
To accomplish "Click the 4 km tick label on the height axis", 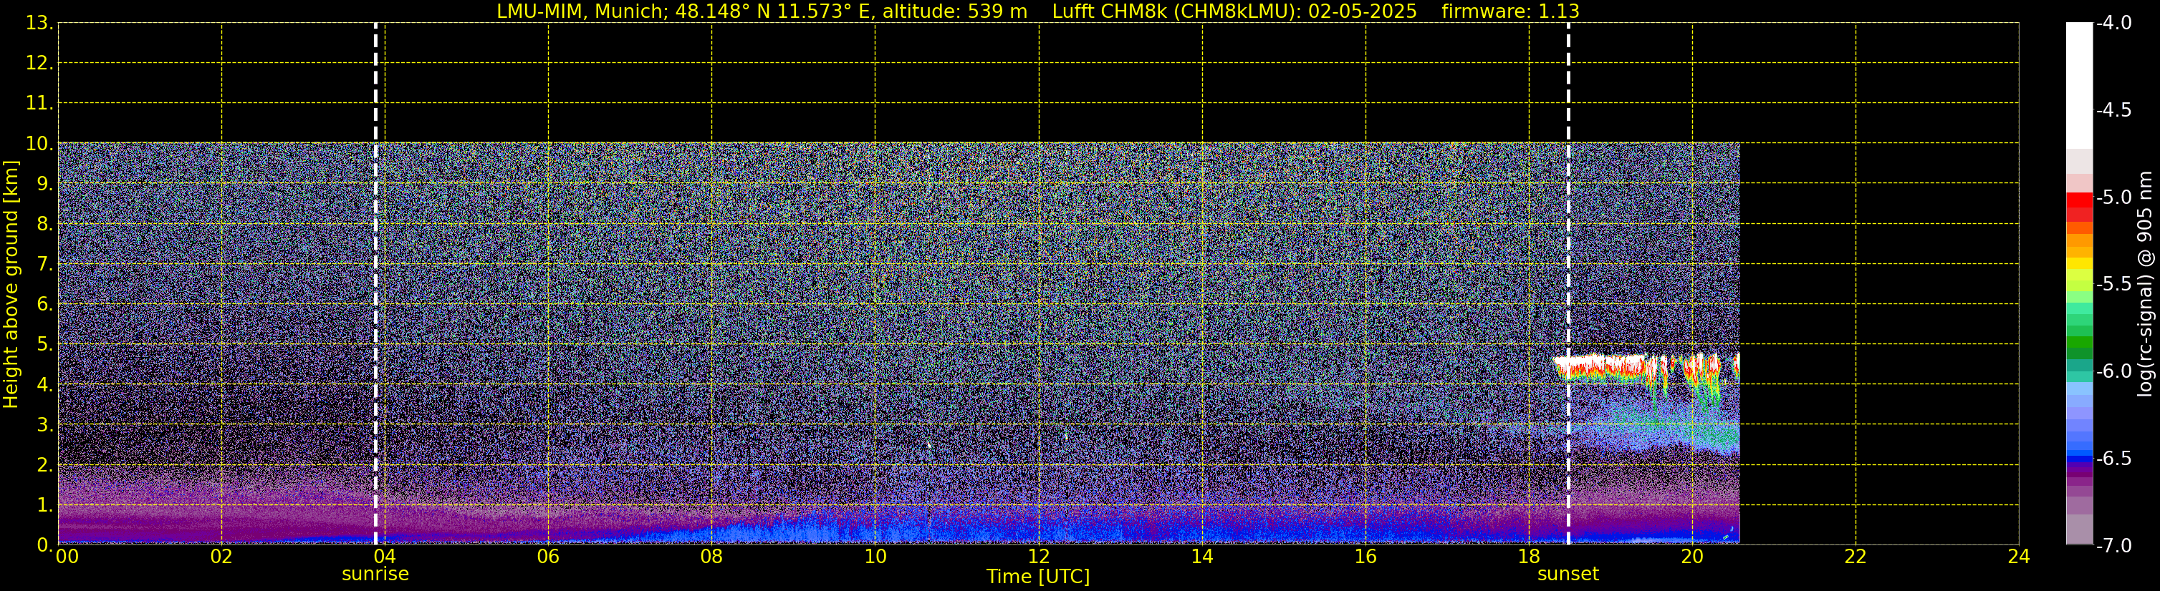I will coord(44,384).
